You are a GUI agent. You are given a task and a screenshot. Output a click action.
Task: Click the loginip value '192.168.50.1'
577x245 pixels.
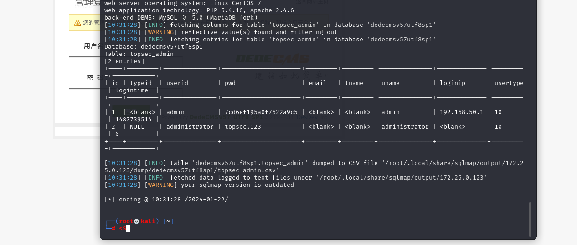462,112
